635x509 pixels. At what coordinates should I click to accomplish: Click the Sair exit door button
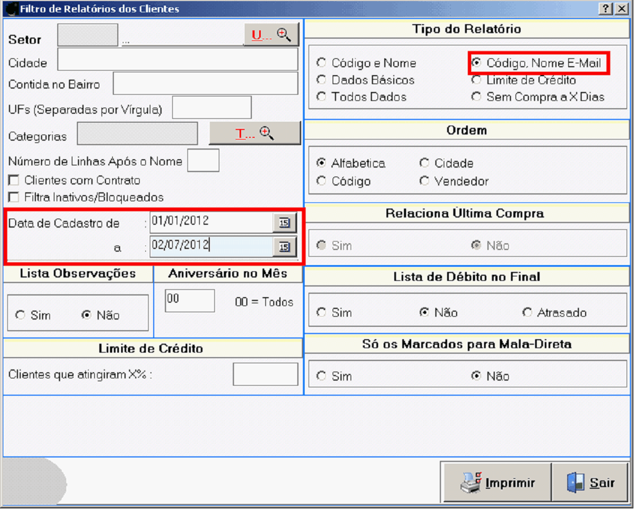coord(590,483)
